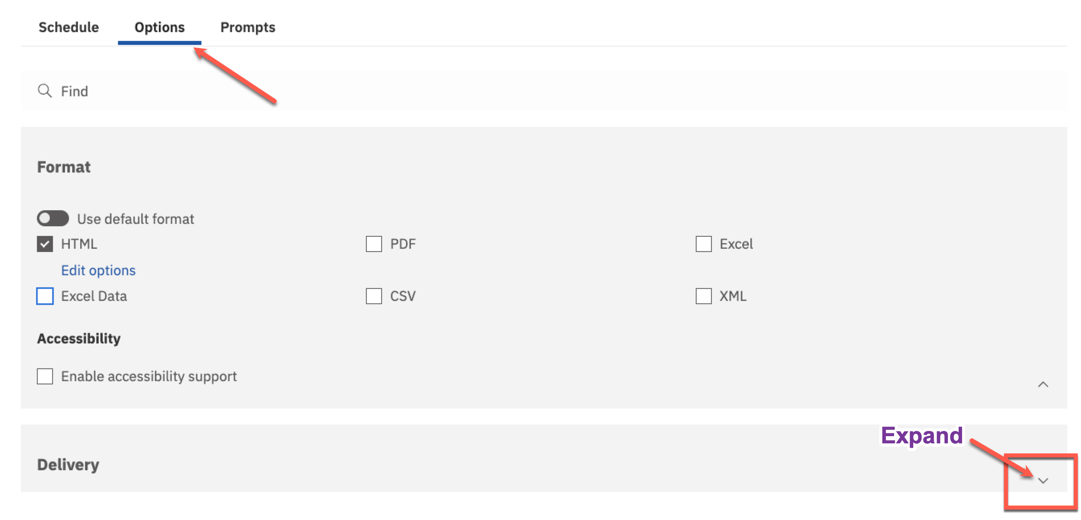Enable accessibility support
This screenshot has height=520, width=1081.
[x=45, y=376]
